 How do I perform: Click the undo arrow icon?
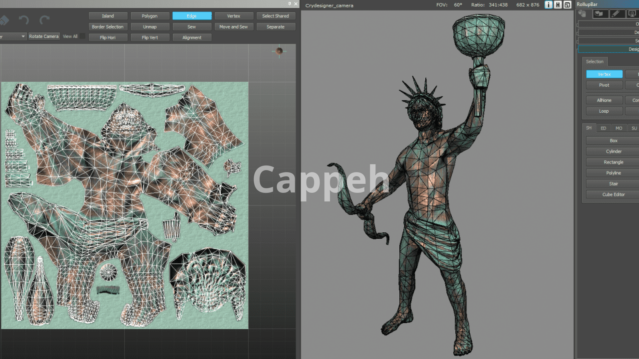(x=24, y=20)
